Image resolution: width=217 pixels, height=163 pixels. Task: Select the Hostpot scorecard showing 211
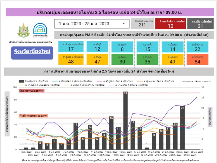142,24
